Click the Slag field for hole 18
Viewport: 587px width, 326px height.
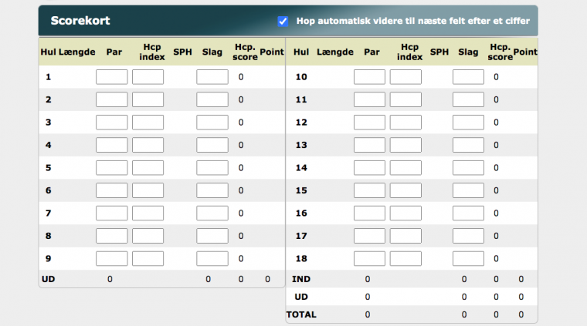point(468,259)
